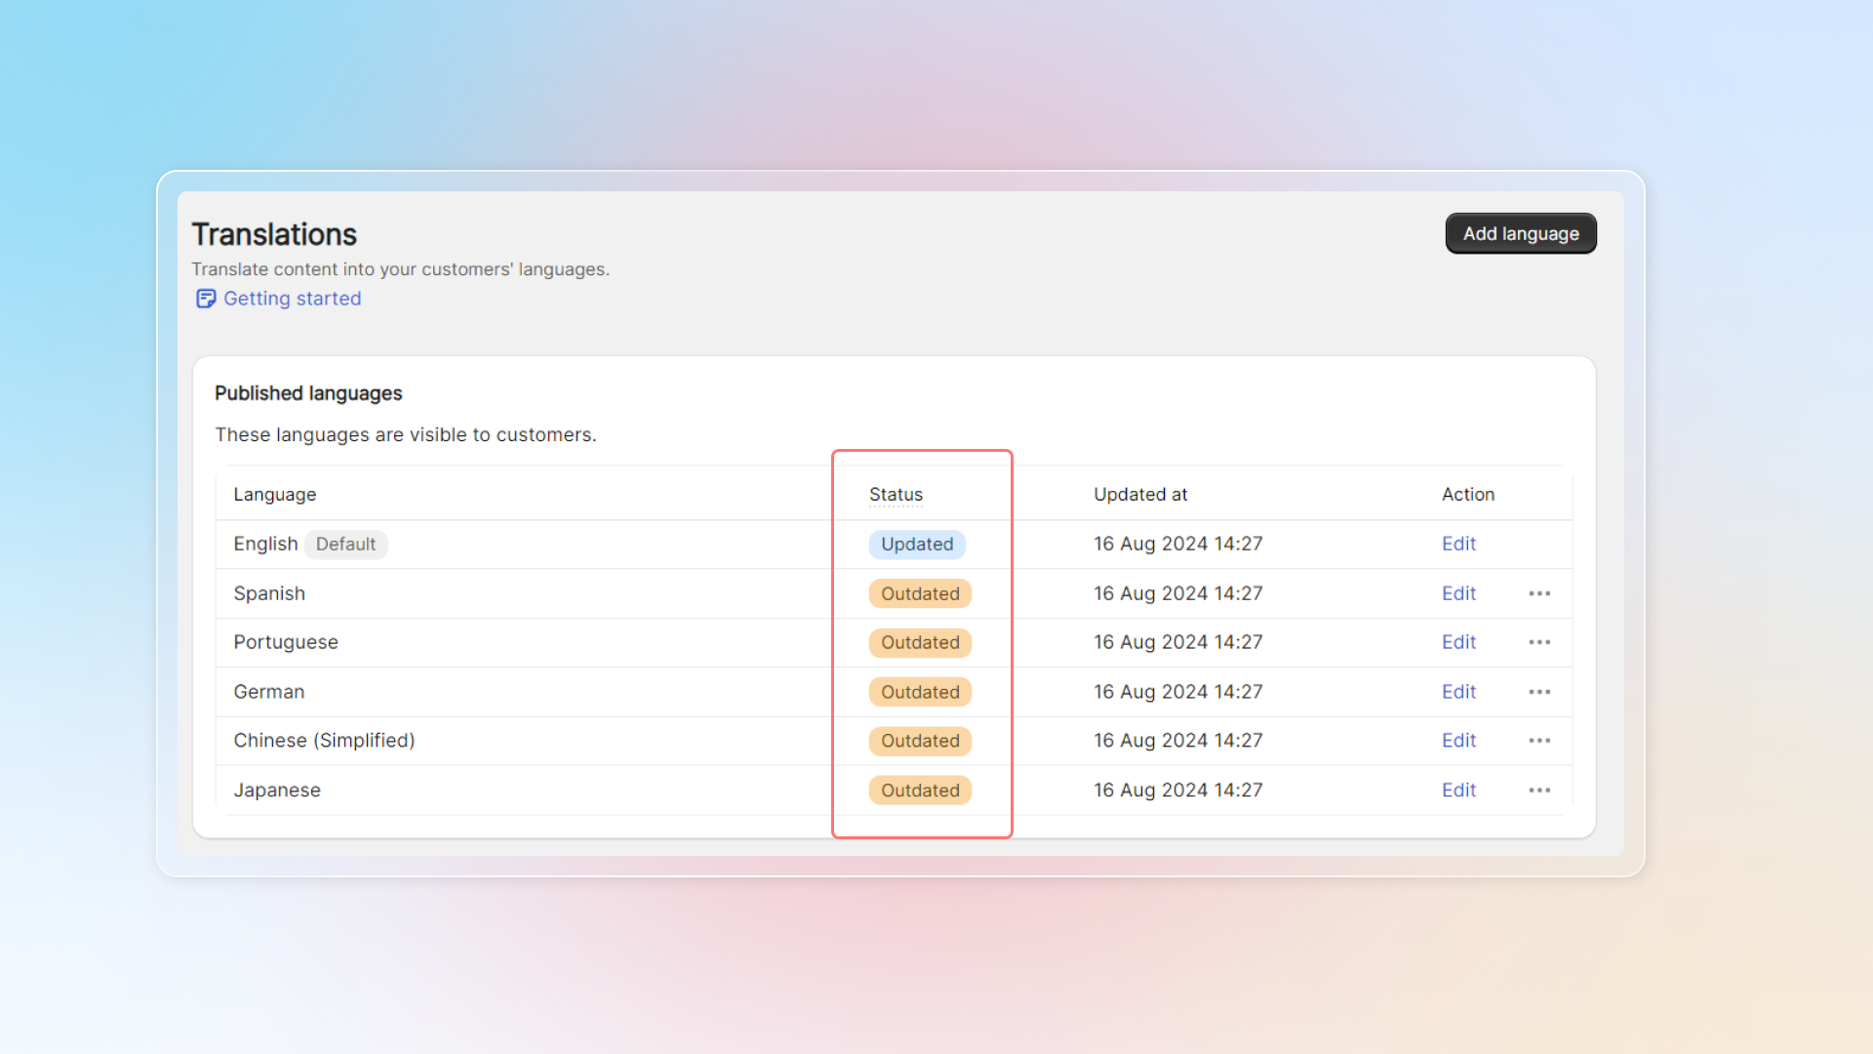Edit the Spanish translation

coord(1458,593)
